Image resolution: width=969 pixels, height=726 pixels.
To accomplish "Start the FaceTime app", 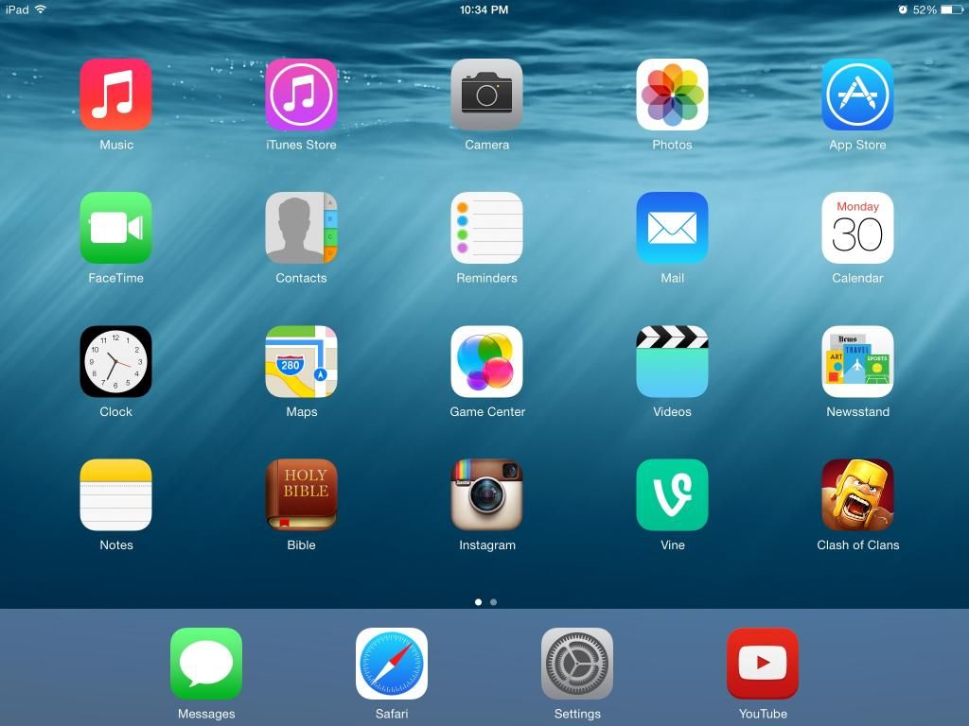I will pos(115,228).
